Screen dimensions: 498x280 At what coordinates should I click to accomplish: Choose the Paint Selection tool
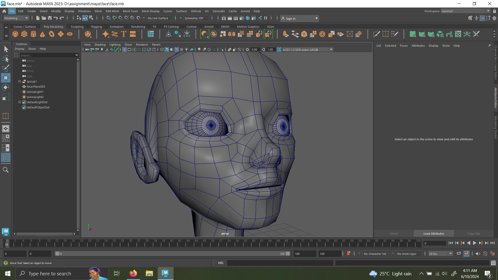tap(6, 68)
